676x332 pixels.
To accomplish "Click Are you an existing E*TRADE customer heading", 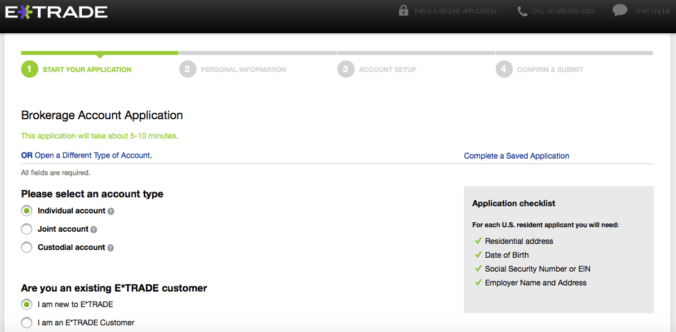I will pyautogui.click(x=114, y=288).
